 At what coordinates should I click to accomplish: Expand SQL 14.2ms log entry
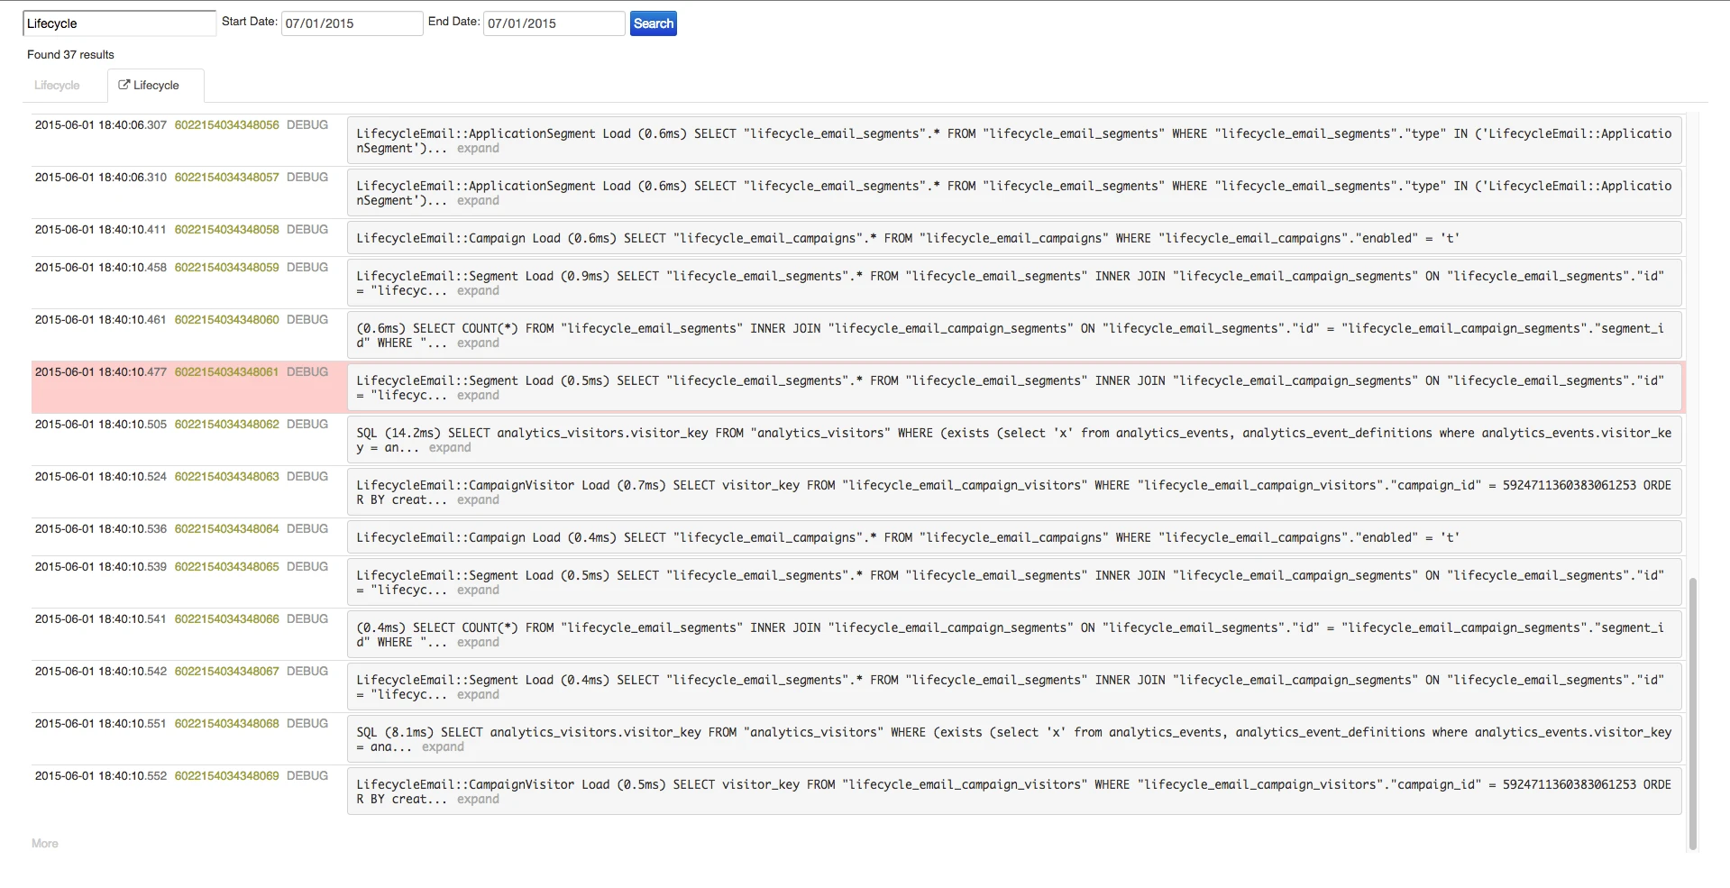450,448
